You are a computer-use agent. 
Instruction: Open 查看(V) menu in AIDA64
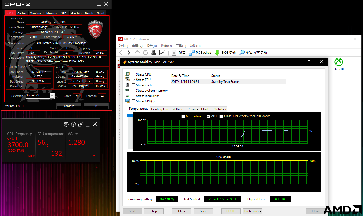(137, 46)
